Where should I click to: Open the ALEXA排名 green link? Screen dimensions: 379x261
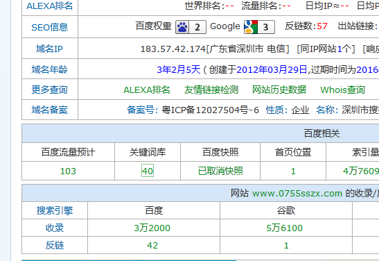click(x=147, y=90)
